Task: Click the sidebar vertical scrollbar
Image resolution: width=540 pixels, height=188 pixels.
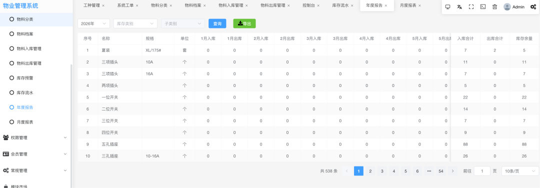Action: point(71,125)
